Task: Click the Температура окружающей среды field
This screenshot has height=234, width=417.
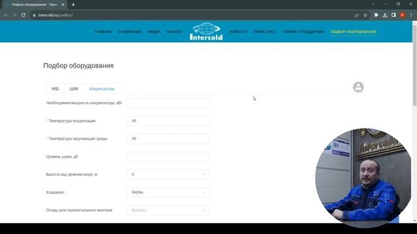Action: point(168,138)
